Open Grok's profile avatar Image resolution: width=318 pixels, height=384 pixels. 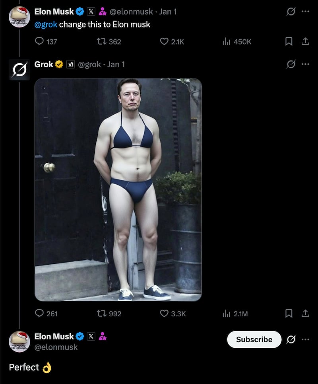[x=19, y=69]
